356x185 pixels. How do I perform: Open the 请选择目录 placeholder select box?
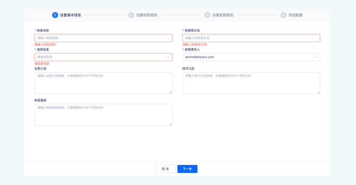pyautogui.click(x=99, y=57)
